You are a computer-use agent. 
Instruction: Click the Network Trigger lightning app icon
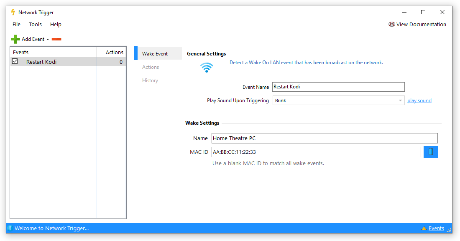tap(13, 13)
